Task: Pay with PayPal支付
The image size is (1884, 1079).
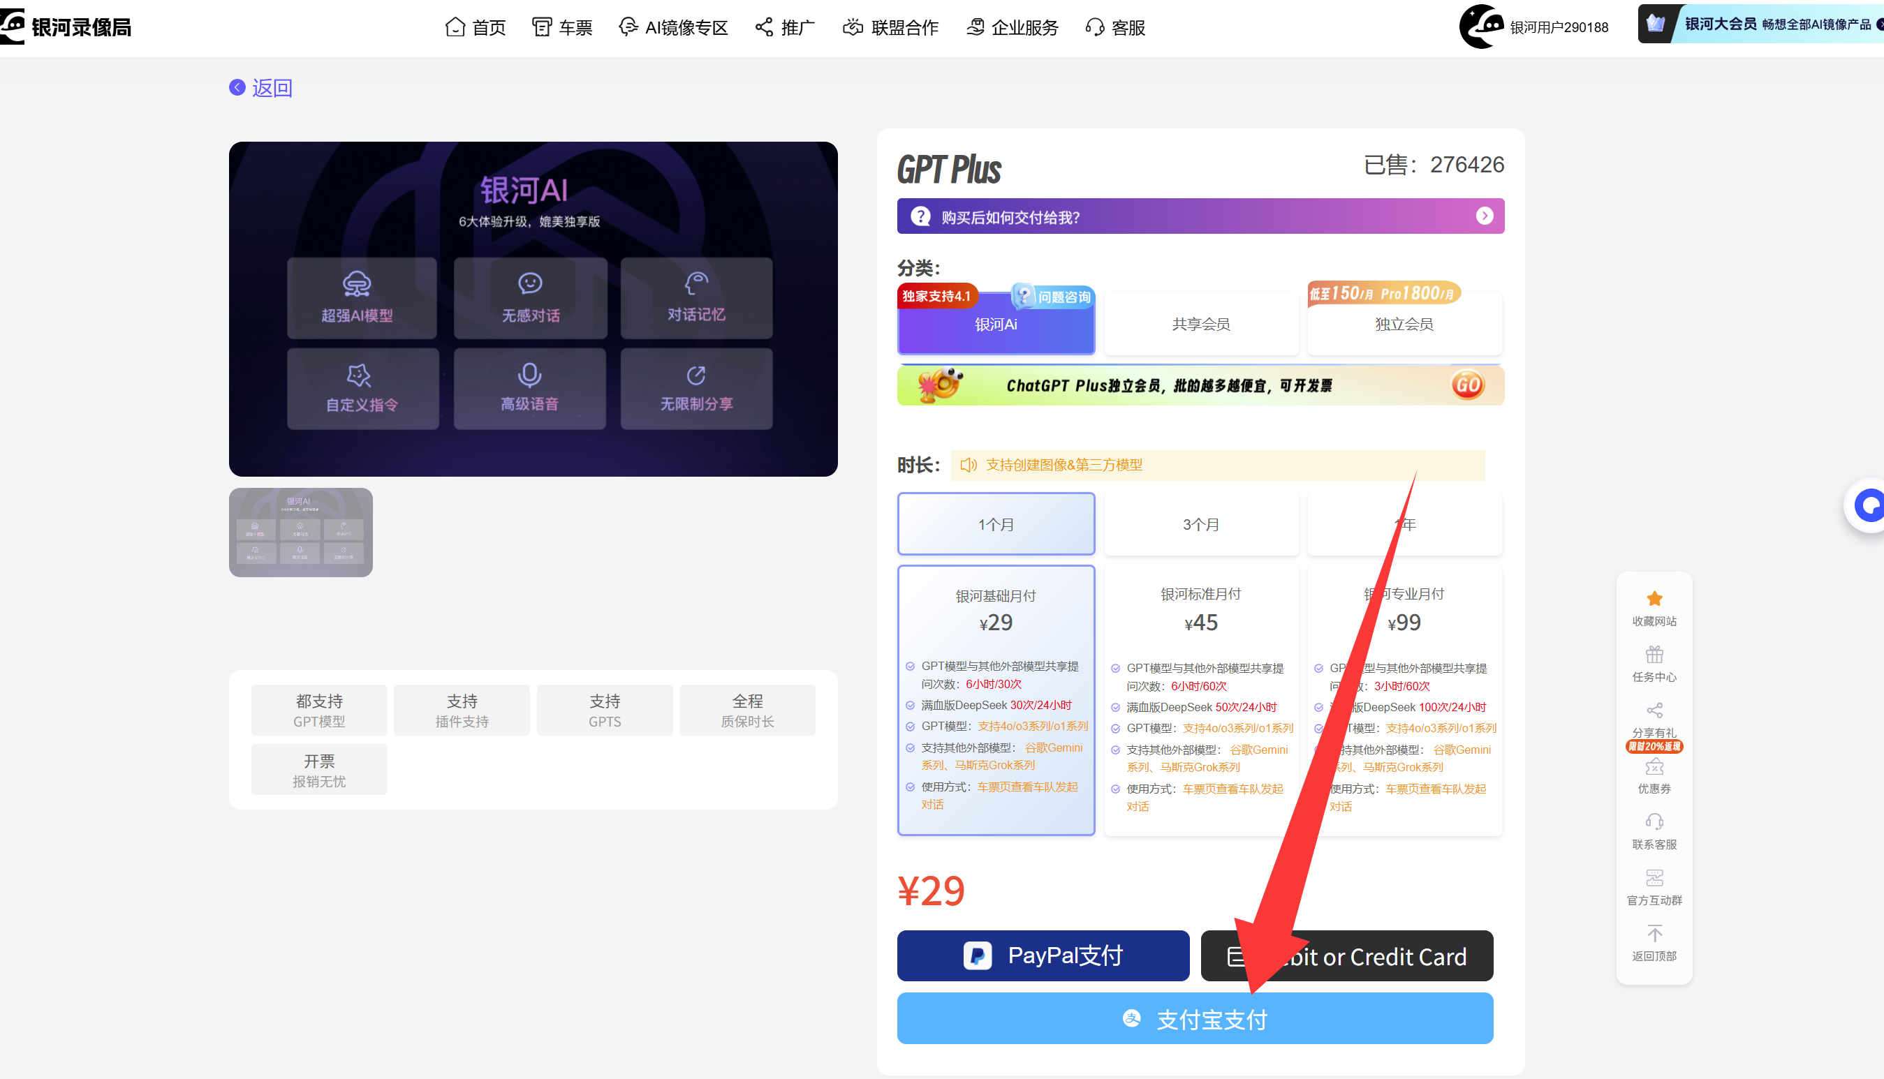Action: pyautogui.click(x=1043, y=955)
